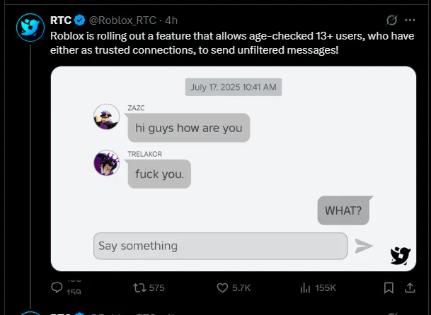Click the share upload icon
Screen dimensions: 431x315
coord(410,288)
